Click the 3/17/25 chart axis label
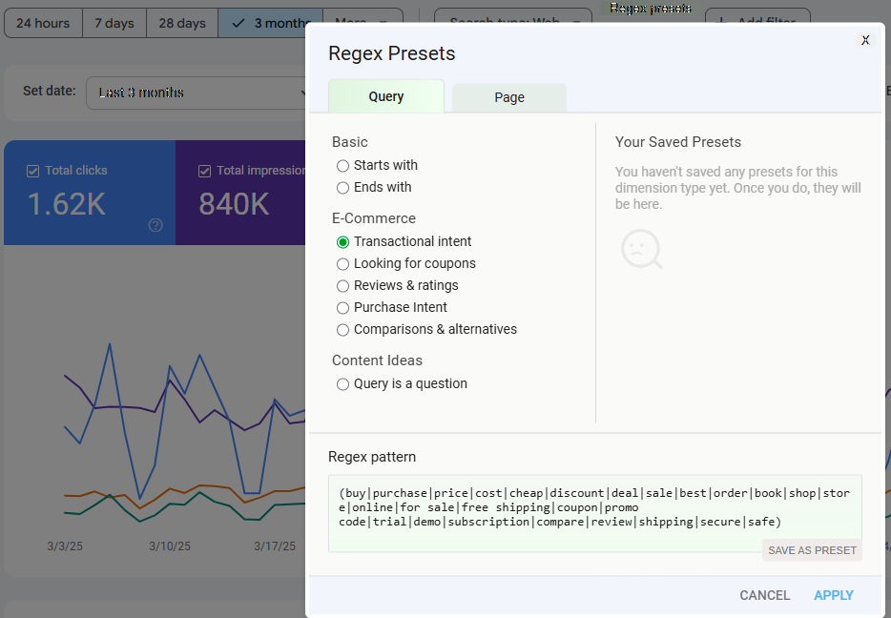The image size is (891, 618). coord(275,546)
